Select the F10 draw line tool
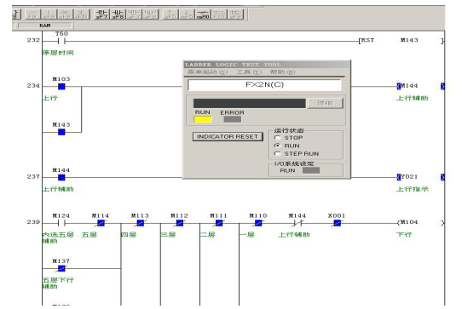462x309 pixels. click(x=219, y=14)
